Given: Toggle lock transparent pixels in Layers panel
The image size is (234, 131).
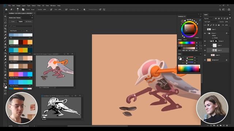Looking at the screenshot, I should [x=208, y=25].
